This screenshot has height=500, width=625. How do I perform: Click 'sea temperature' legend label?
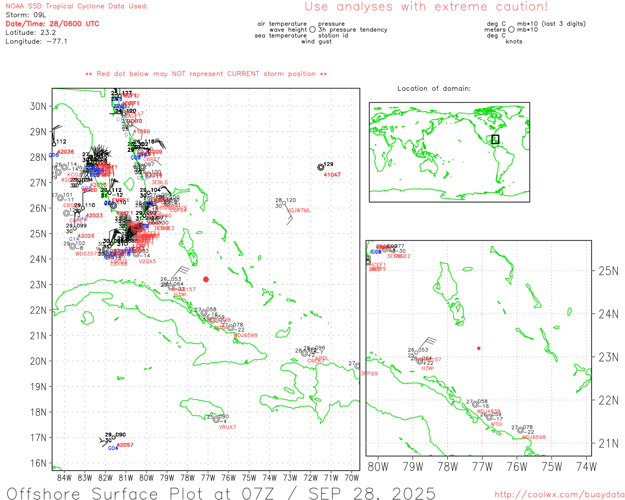tap(281, 36)
